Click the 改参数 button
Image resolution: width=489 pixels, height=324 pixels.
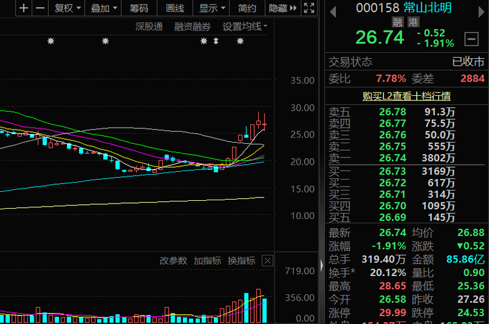pos(173,260)
